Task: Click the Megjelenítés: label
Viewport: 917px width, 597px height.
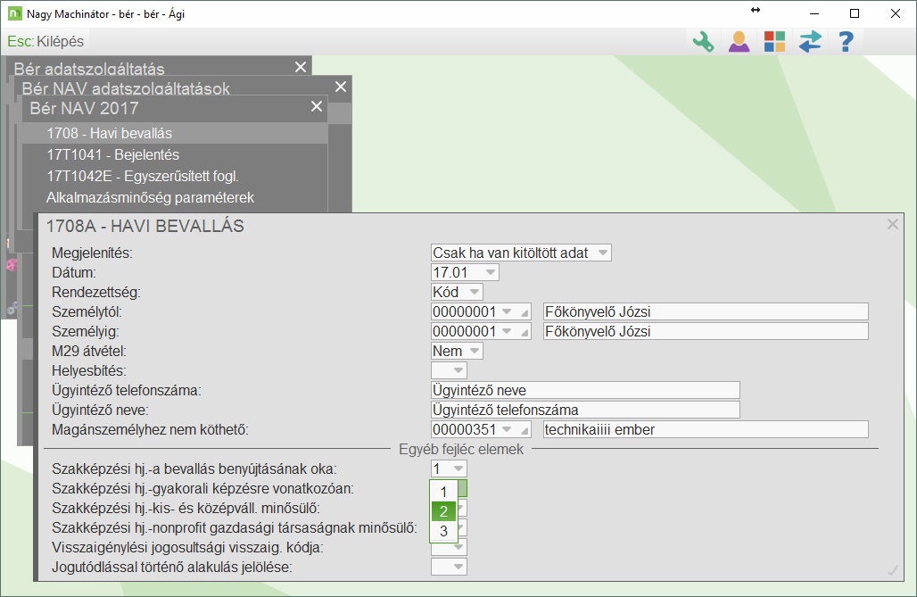Action: coord(92,253)
